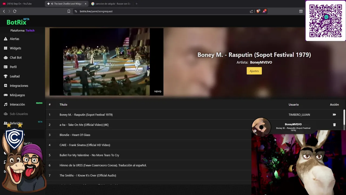Screen dimensions: 346x195
Task: Click the Twitch platform link
Action: point(30,31)
